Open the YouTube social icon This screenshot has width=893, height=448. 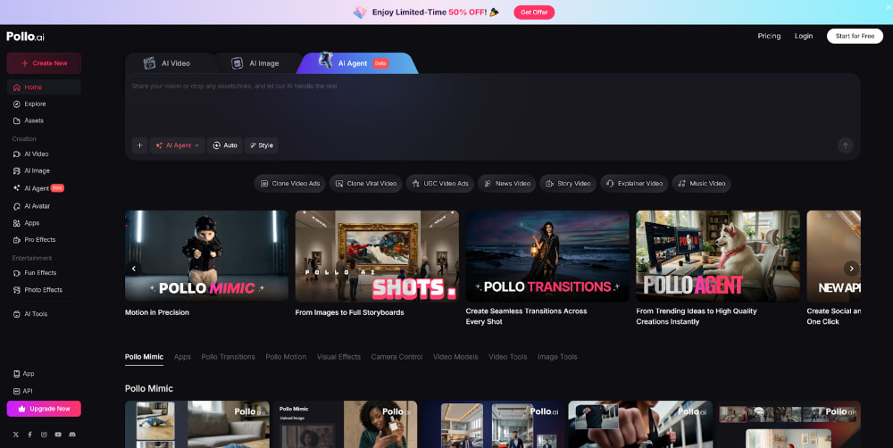tap(58, 435)
